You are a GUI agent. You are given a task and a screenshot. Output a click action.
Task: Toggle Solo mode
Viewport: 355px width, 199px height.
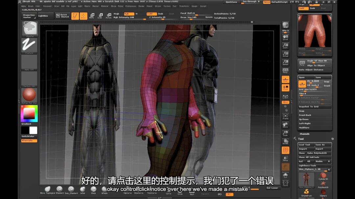(x=285, y=175)
